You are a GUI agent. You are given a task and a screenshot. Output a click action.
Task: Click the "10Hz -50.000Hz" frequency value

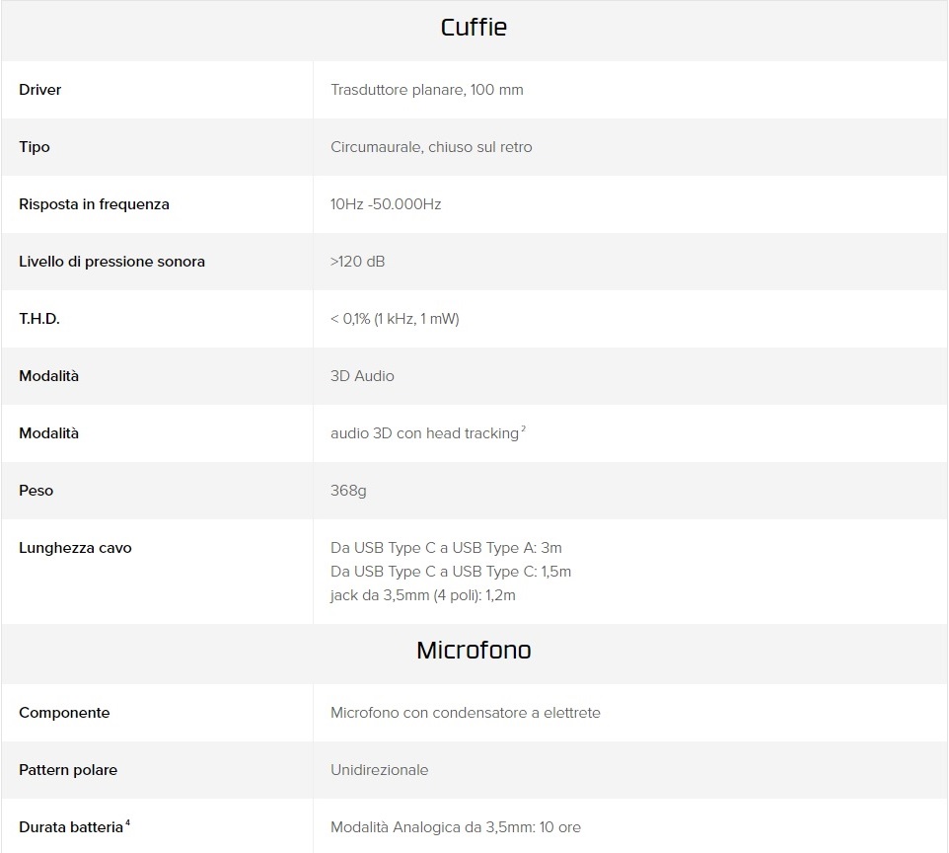(386, 204)
